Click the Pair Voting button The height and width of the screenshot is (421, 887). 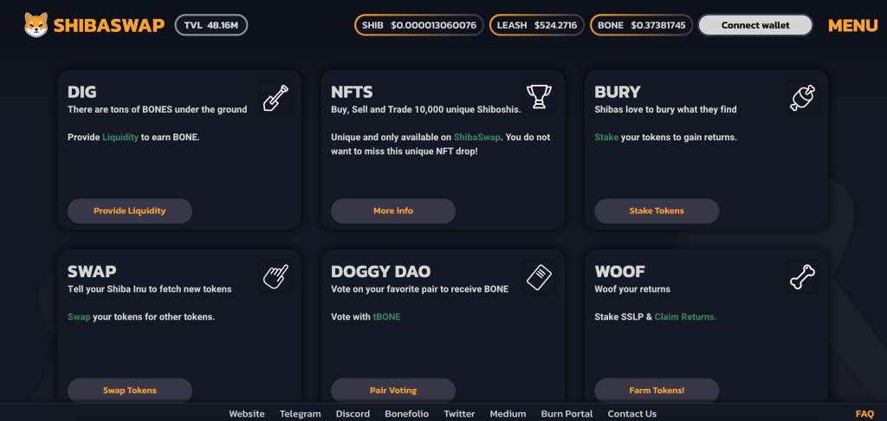click(x=393, y=391)
